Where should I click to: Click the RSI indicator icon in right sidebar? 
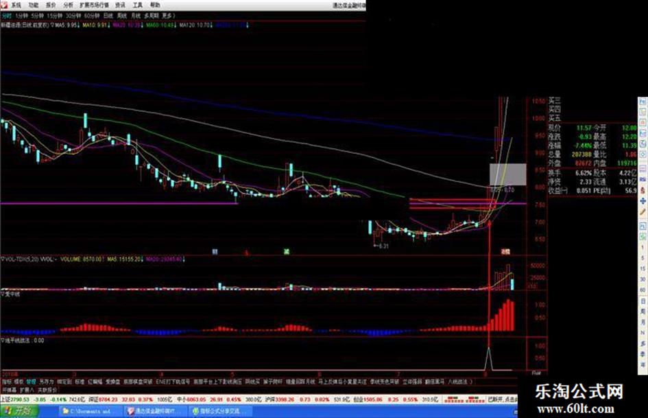coord(643,179)
